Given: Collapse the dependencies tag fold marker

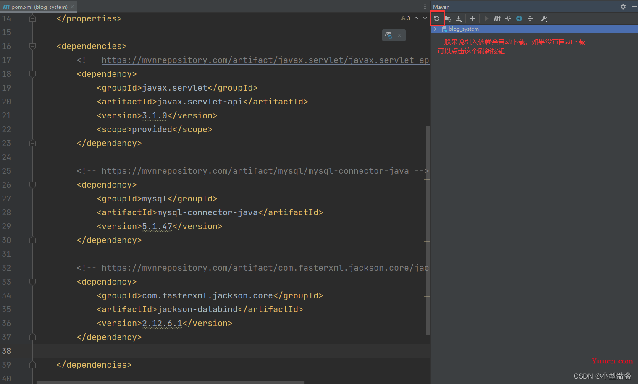Looking at the screenshot, I should 32,46.
